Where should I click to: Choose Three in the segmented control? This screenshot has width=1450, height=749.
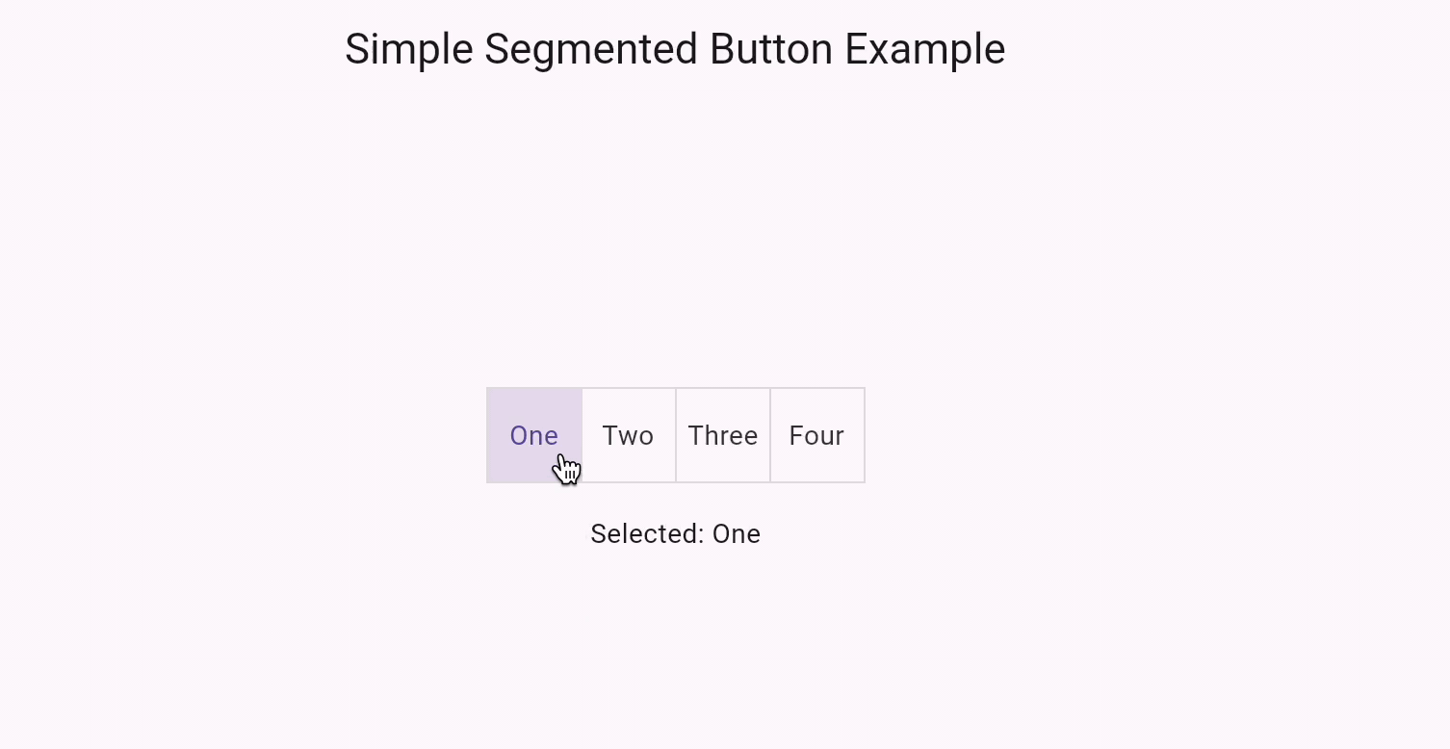[x=722, y=435]
